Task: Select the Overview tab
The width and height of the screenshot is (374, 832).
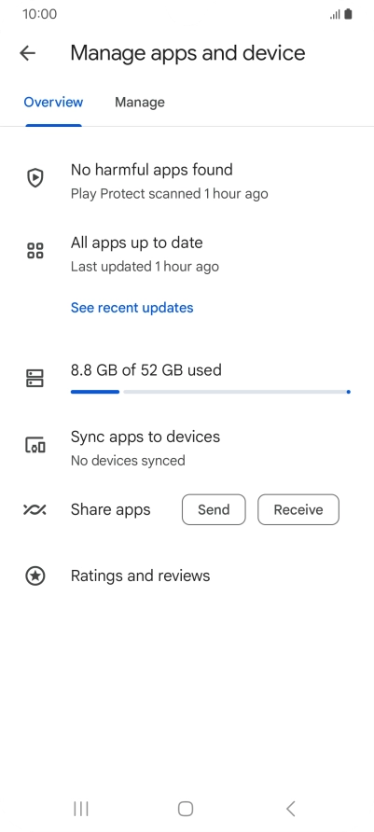Action: (53, 102)
